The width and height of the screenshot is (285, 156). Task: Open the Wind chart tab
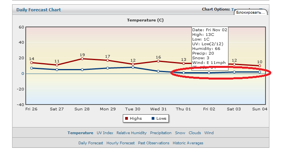(209, 133)
